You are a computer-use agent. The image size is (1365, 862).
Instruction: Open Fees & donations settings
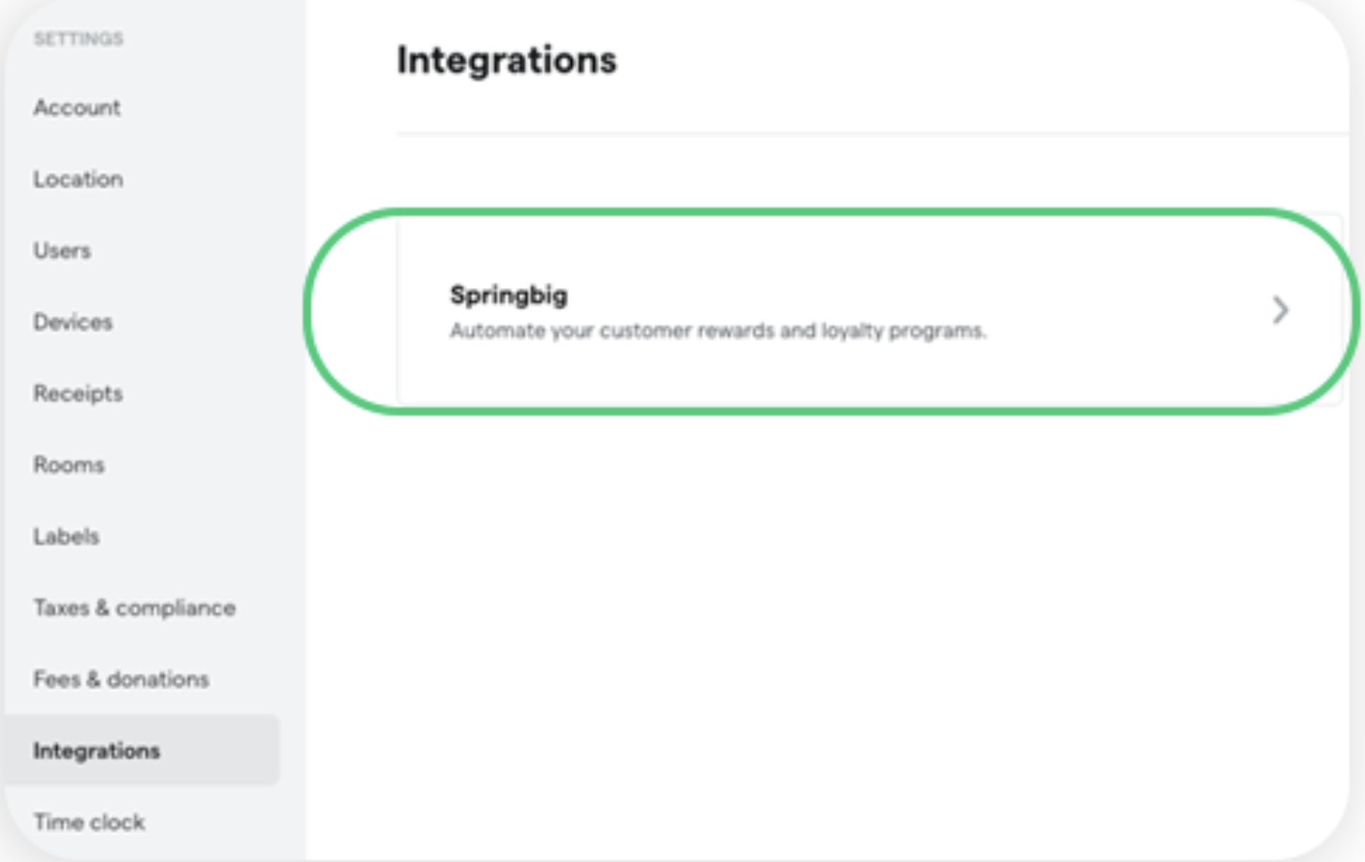[x=121, y=679]
